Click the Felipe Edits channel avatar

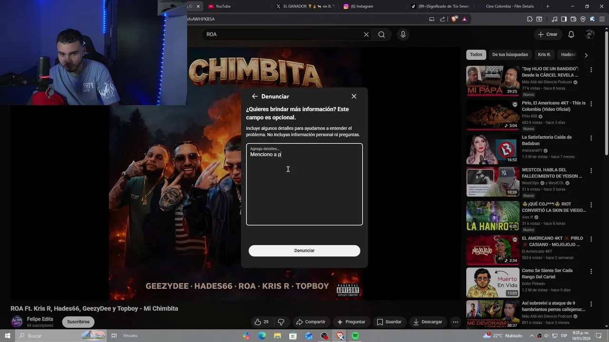(x=17, y=322)
